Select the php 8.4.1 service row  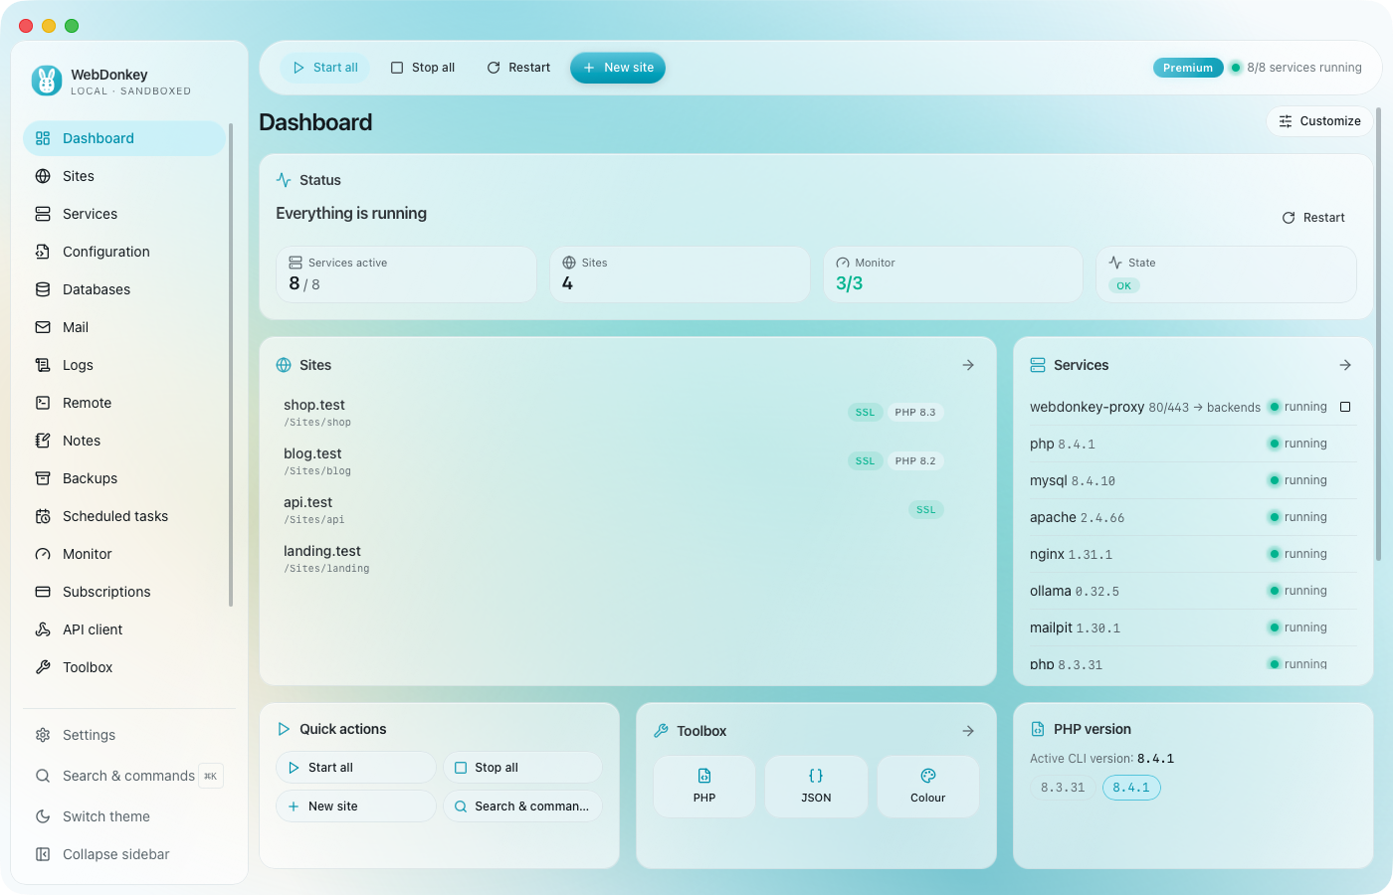1193,444
